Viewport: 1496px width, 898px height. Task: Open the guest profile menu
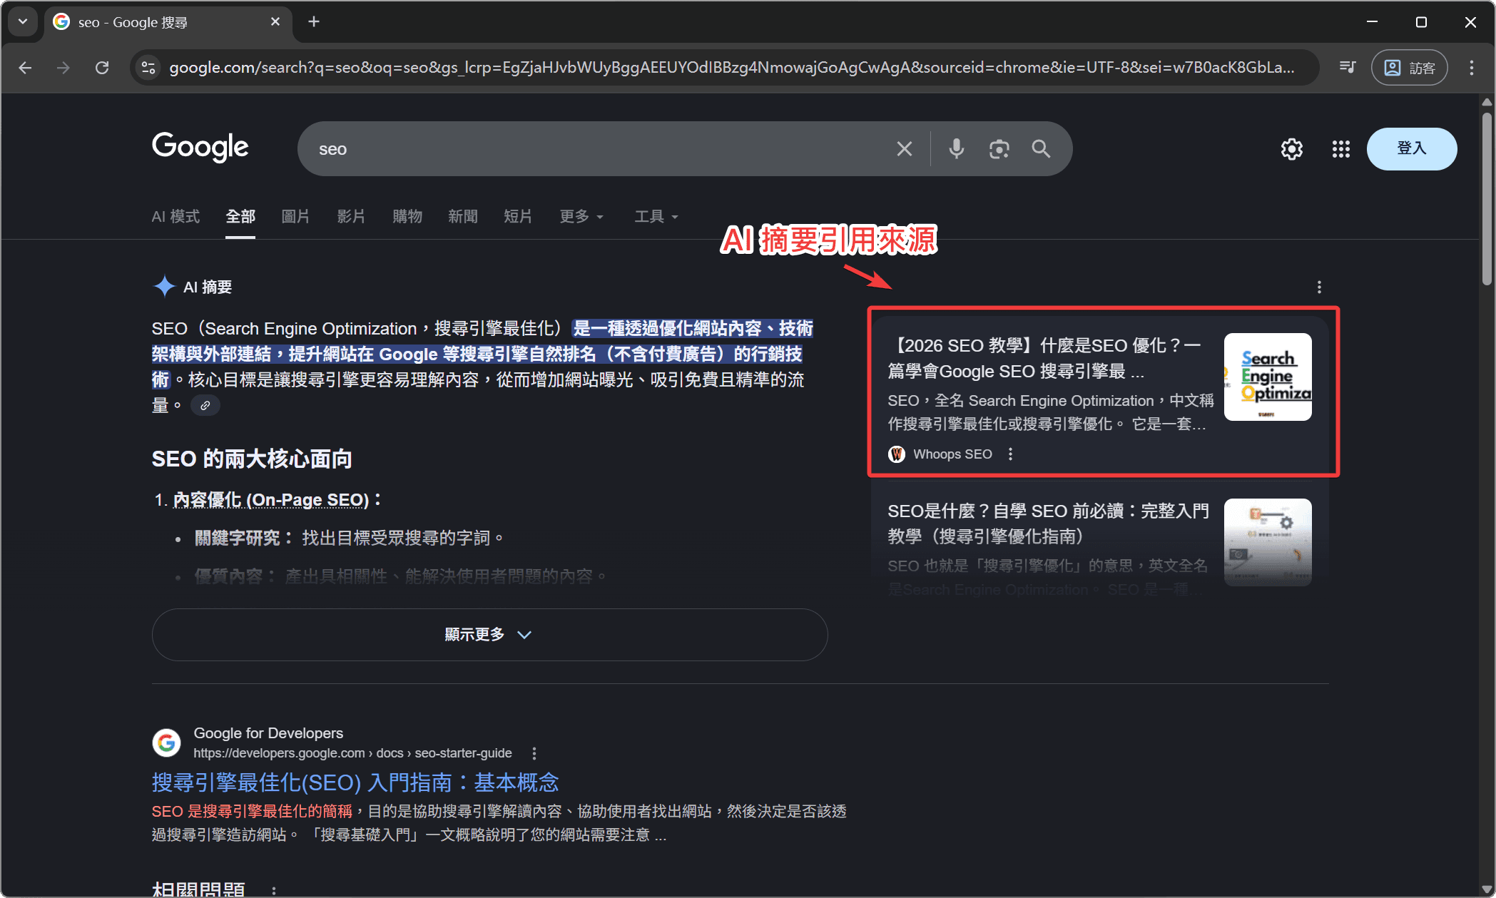tap(1409, 67)
